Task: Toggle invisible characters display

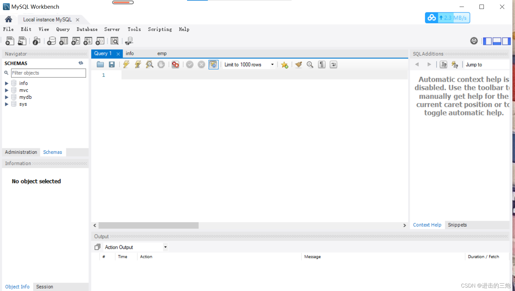Action: point(322,64)
